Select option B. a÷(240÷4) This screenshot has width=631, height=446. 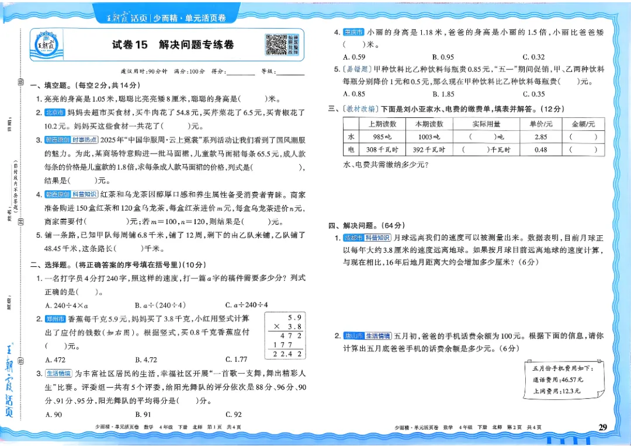point(160,305)
